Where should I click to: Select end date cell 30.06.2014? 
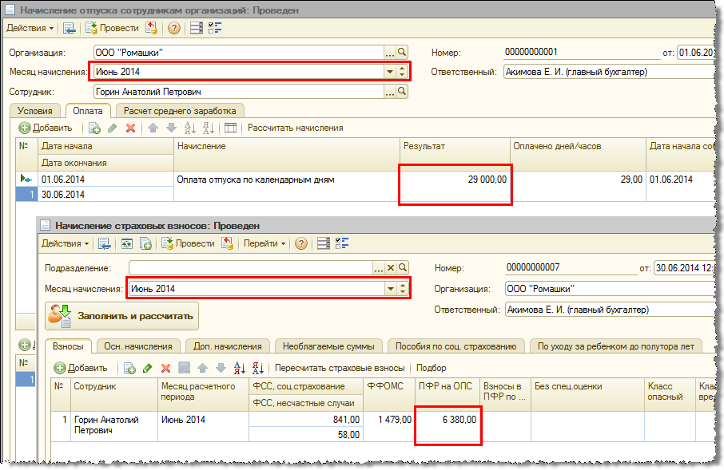pos(105,194)
